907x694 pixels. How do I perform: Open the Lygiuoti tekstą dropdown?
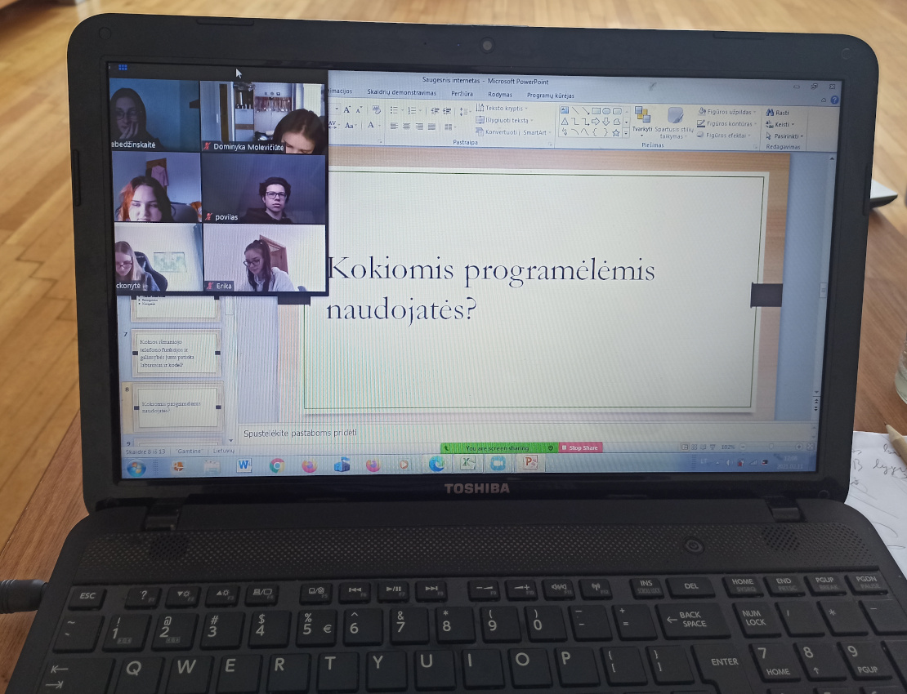pos(504,120)
